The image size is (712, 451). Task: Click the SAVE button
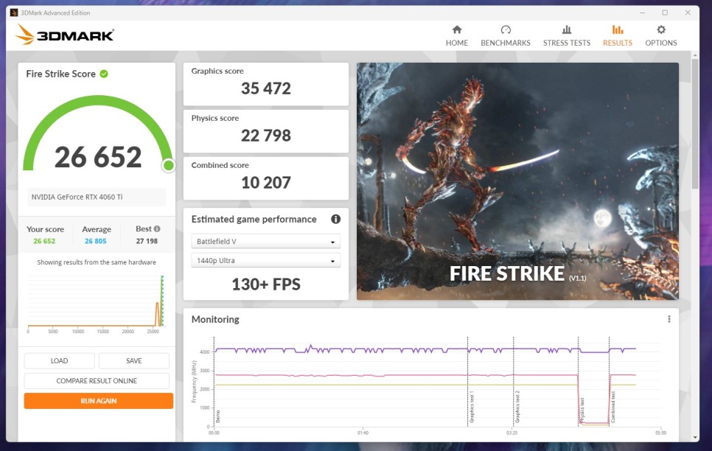[x=134, y=360]
